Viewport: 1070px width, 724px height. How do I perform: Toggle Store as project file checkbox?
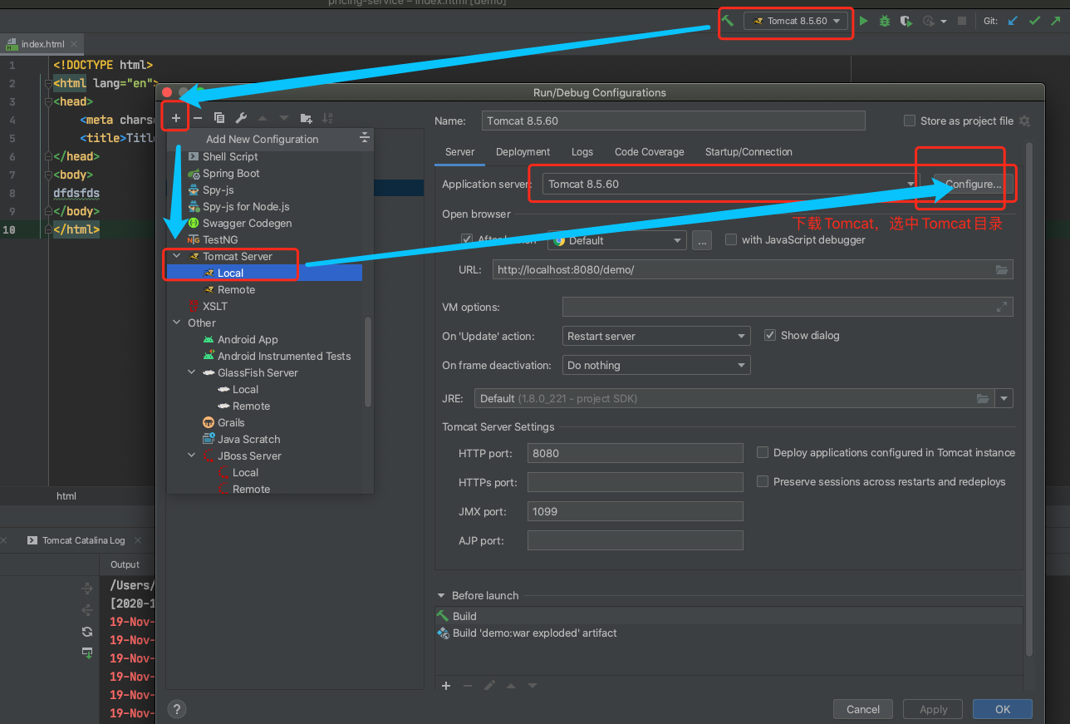910,121
